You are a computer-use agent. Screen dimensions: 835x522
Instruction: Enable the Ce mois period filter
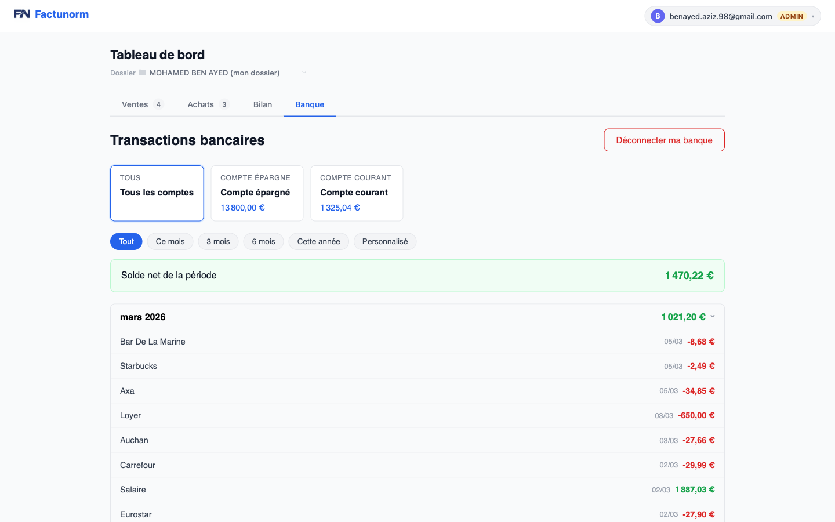point(170,241)
